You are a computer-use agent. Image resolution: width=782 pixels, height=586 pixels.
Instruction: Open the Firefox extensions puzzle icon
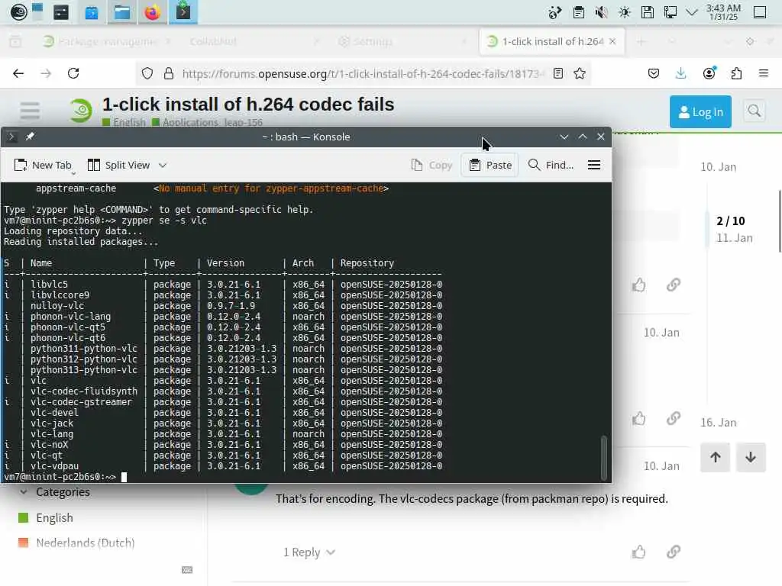(736, 74)
